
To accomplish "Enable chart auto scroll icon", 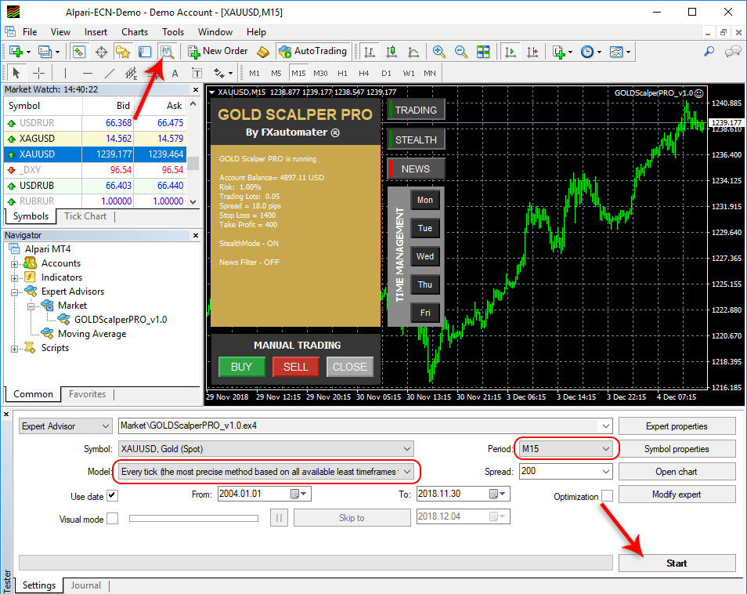I will (511, 52).
